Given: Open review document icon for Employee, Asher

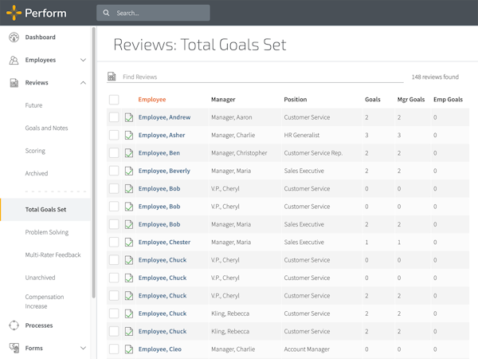Looking at the screenshot, I should click(129, 136).
